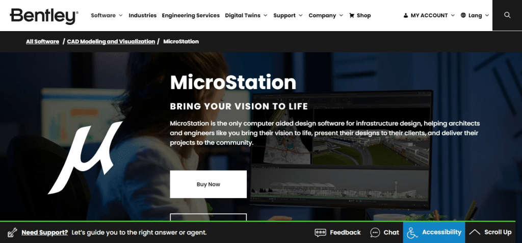Click the person icon beside MY ACCOUNT
This screenshot has height=243, width=522.
point(405,15)
